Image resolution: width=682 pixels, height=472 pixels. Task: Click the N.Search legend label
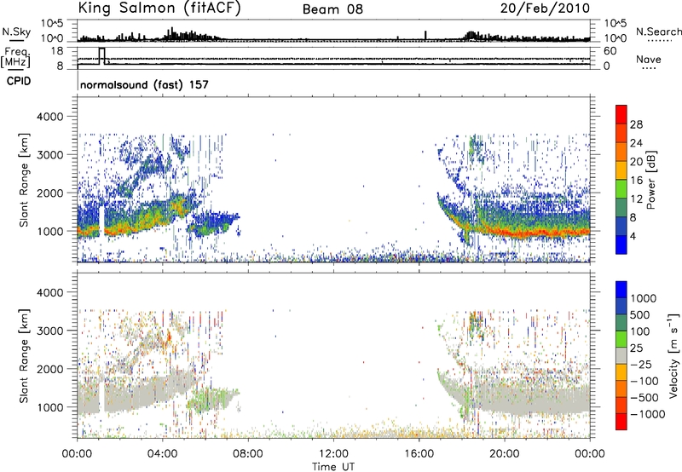tap(658, 32)
